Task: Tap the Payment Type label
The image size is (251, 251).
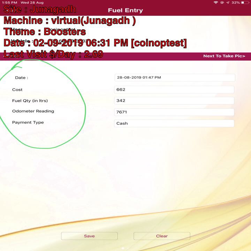Action: tap(28, 122)
